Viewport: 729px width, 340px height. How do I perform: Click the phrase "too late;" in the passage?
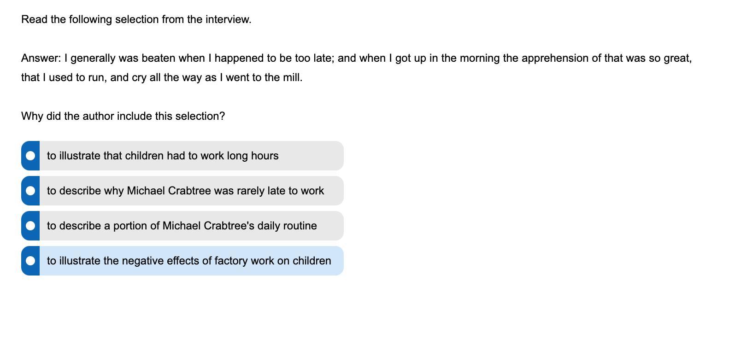tap(316, 58)
